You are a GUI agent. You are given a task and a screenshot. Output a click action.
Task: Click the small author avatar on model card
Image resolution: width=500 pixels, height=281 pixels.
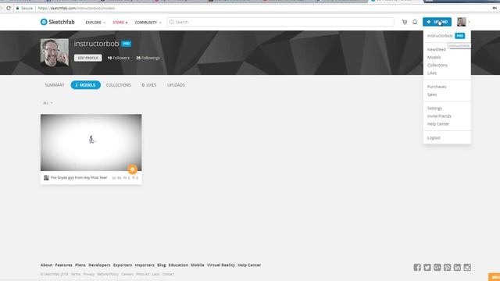coord(46,178)
